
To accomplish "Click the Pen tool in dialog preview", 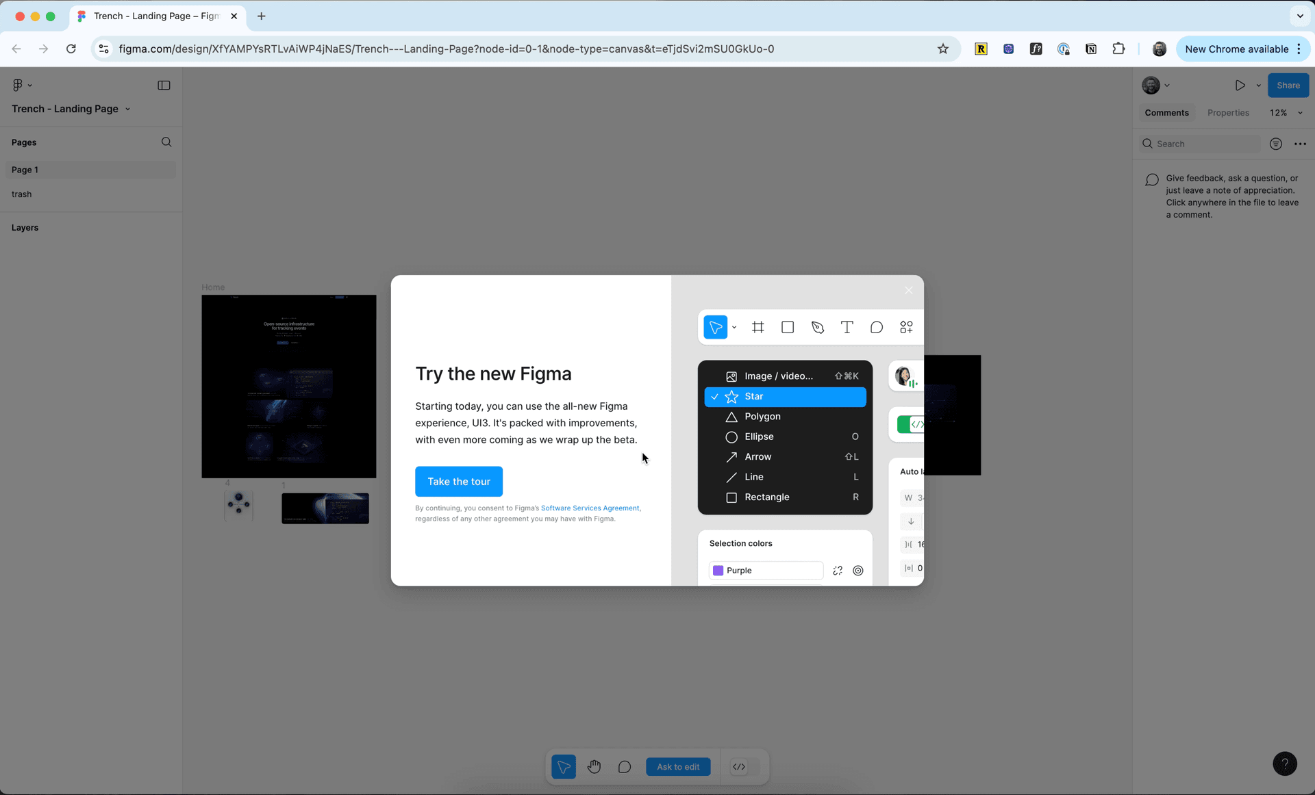I will click(x=817, y=327).
